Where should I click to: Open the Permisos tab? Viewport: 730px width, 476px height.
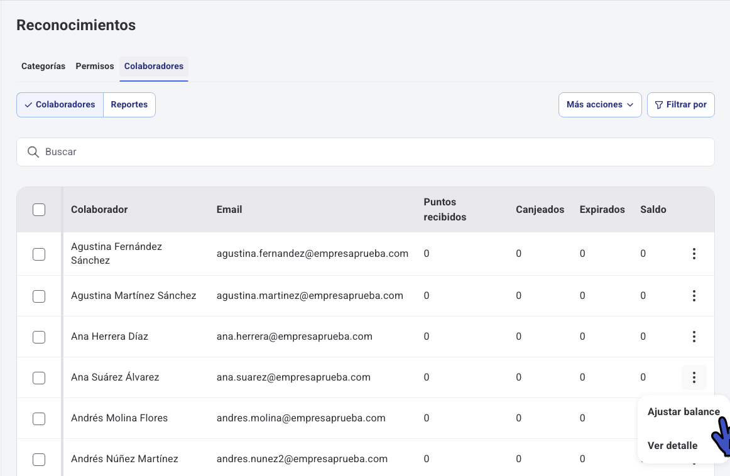click(95, 66)
